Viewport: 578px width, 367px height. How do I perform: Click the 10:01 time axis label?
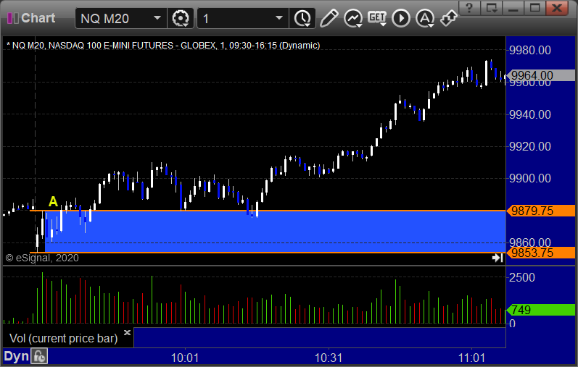[185, 358]
